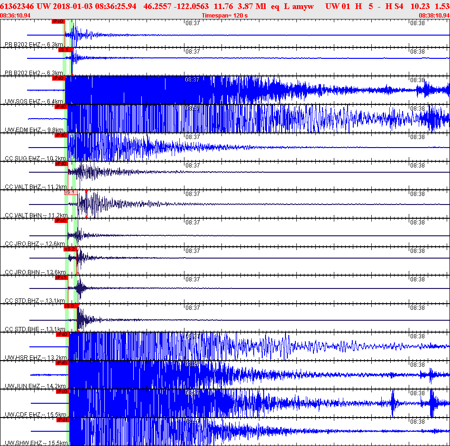Screen dimensions: 450x446
Task: Click the end time 08:38:10.94 label
Action: pyautogui.click(x=434, y=15)
